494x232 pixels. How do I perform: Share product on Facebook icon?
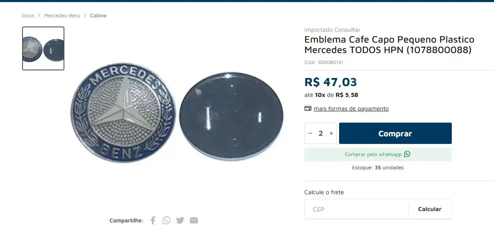(153, 220)
